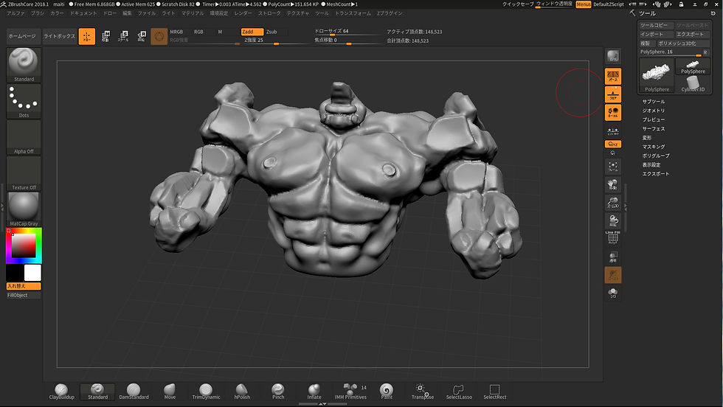Image resolution: width=723 pixels, height=407 pixels.
Task: Toggle the Xyz rotation button
Action: (x=612, y=145)
